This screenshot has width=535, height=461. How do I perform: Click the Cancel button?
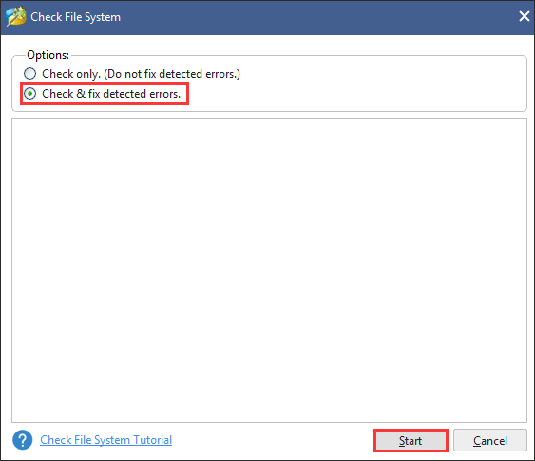(490, 440)
